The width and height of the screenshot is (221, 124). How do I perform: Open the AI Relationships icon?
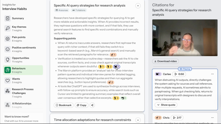pyautogui.click(x=8, y=105)
